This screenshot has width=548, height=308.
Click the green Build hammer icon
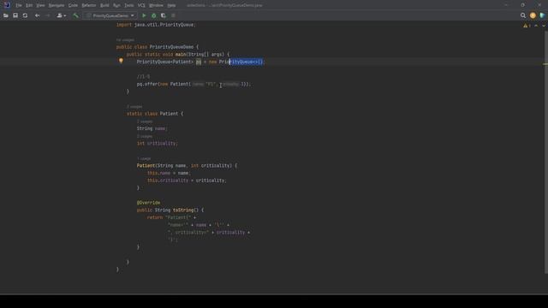pos(75,15)
